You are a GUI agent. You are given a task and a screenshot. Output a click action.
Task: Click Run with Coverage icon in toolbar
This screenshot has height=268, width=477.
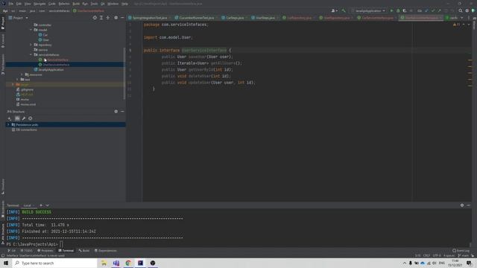[404, 10]
